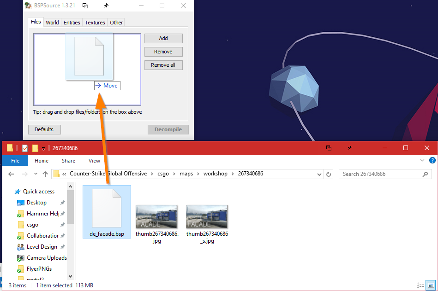438x291 pixels.
Task: Click the 267340686 breadcrumb in address bar
Action: (251, 174)
